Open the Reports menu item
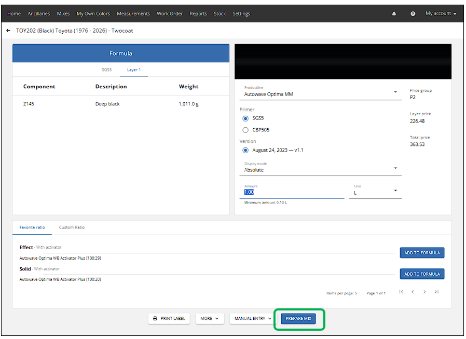This screenshot has width=466, height=339. coord(198,13)
